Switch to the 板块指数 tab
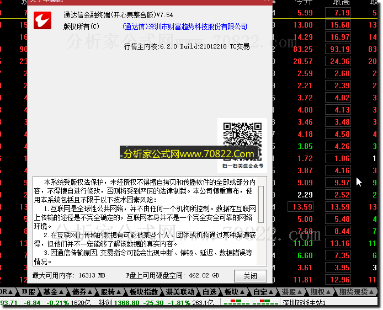Screen dimensions: 383x310 pos(143,292)
